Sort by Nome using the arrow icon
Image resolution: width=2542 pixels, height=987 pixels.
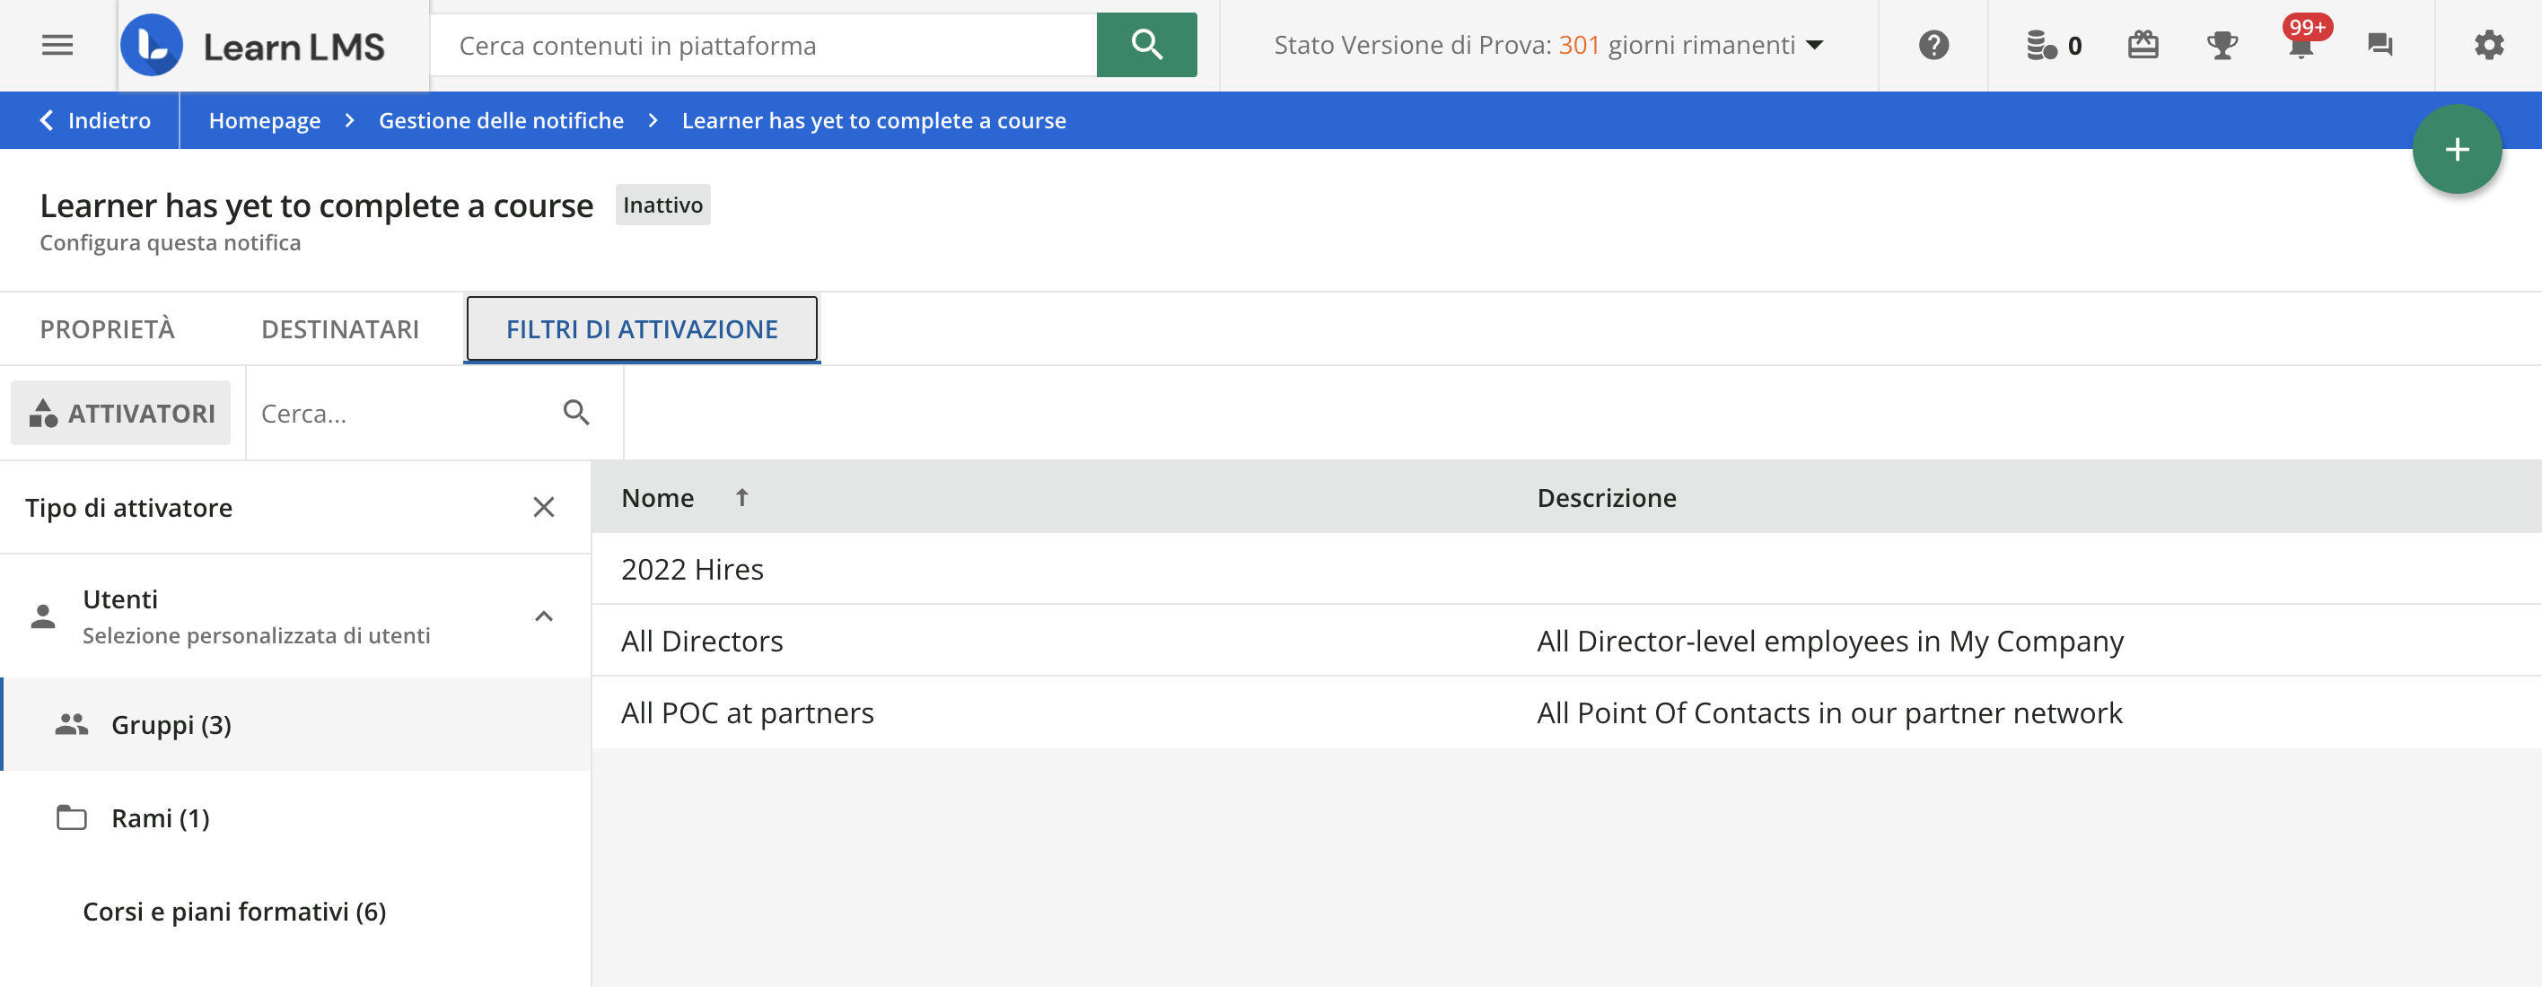coord(742,498)
